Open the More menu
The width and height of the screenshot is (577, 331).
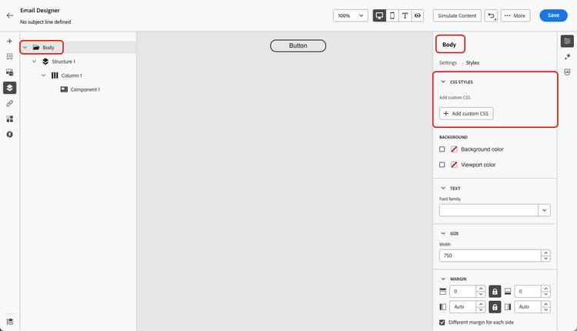(x=515, y=15)
